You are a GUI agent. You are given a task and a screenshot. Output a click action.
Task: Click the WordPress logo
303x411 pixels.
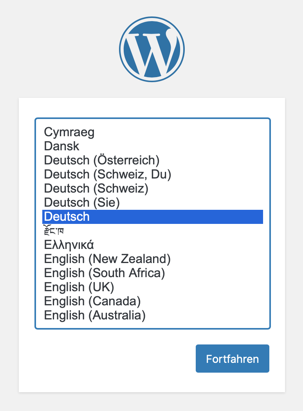pos(152,49)
